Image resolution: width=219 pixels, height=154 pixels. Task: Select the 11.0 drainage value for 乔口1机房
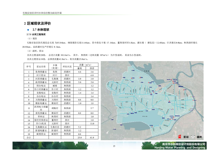pyautogui.click(x=92, y=123)
